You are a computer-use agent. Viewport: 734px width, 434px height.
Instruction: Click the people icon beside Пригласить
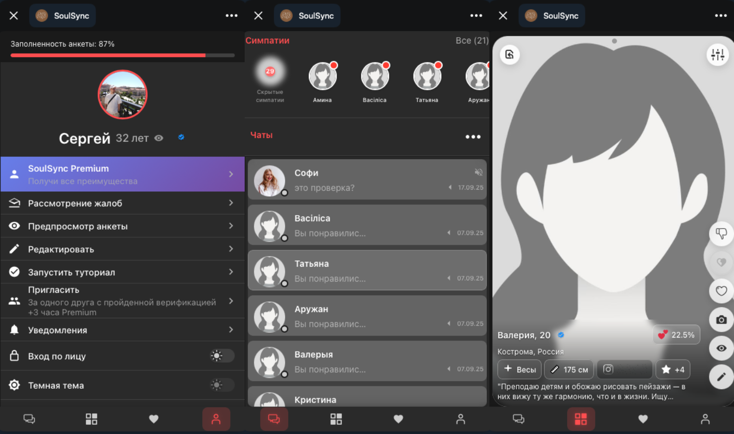pyautogui.click(x=14, y=301)
